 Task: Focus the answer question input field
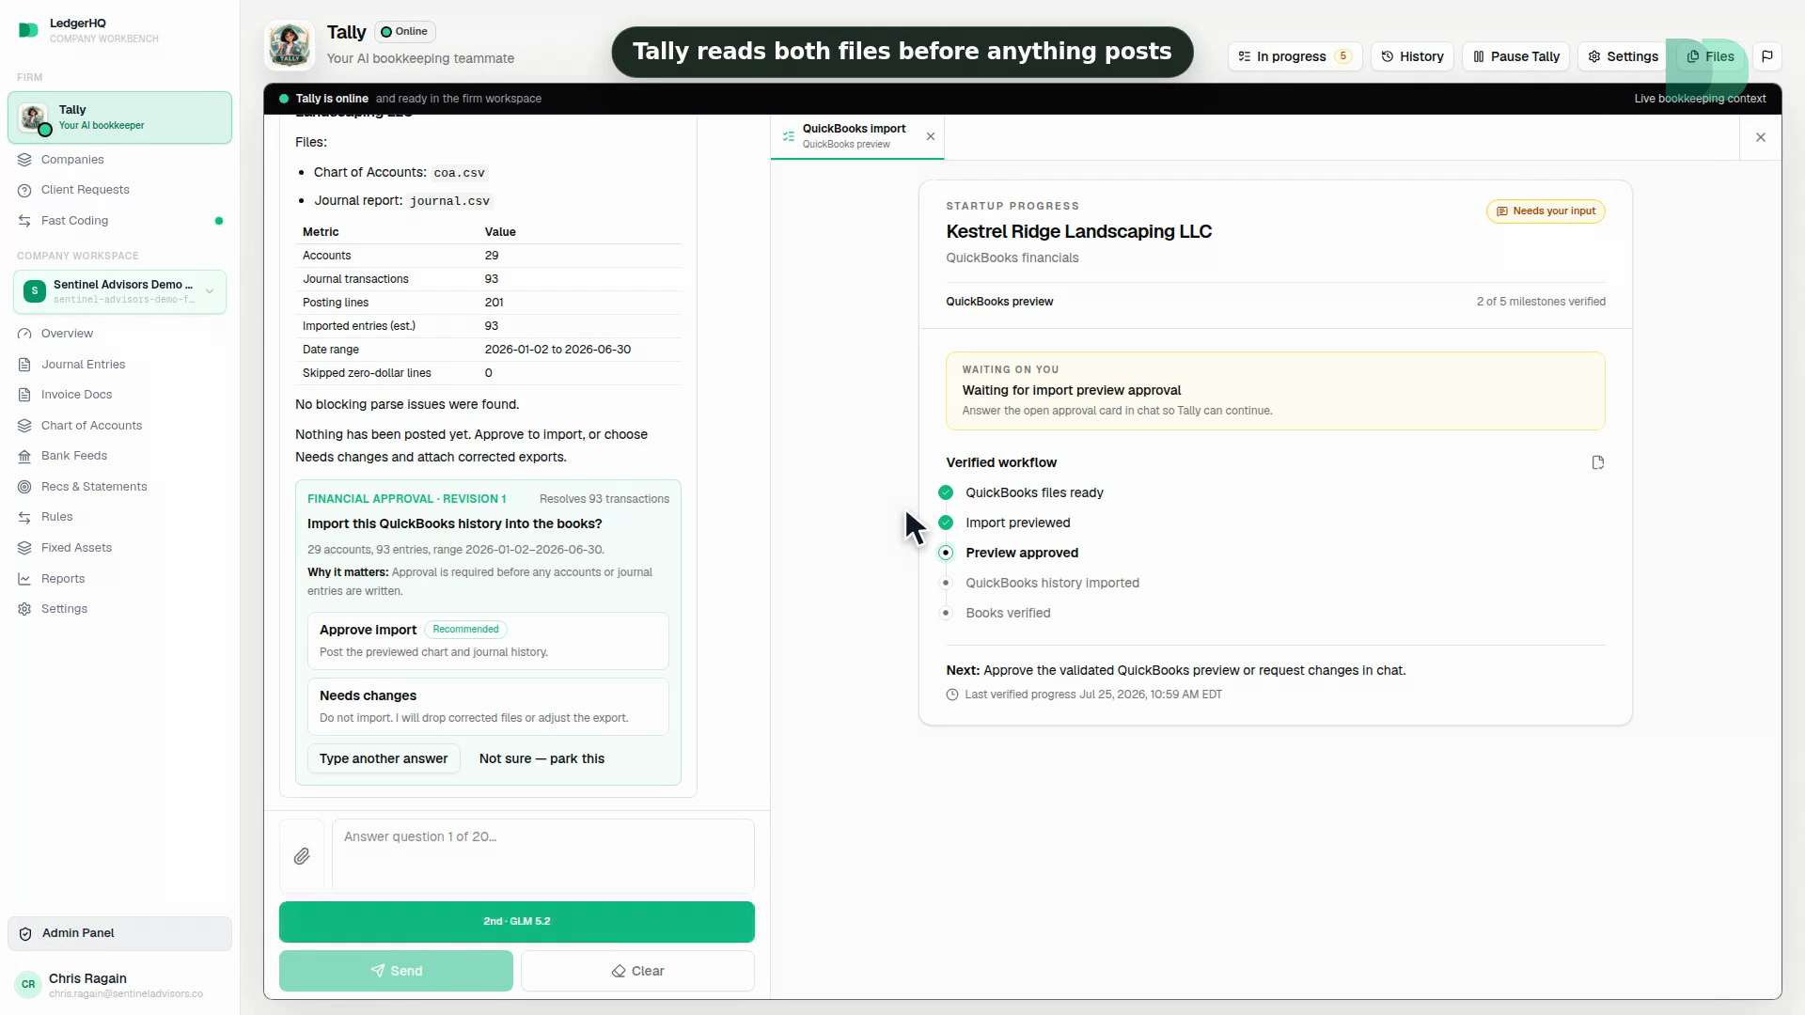coord(542,856)
